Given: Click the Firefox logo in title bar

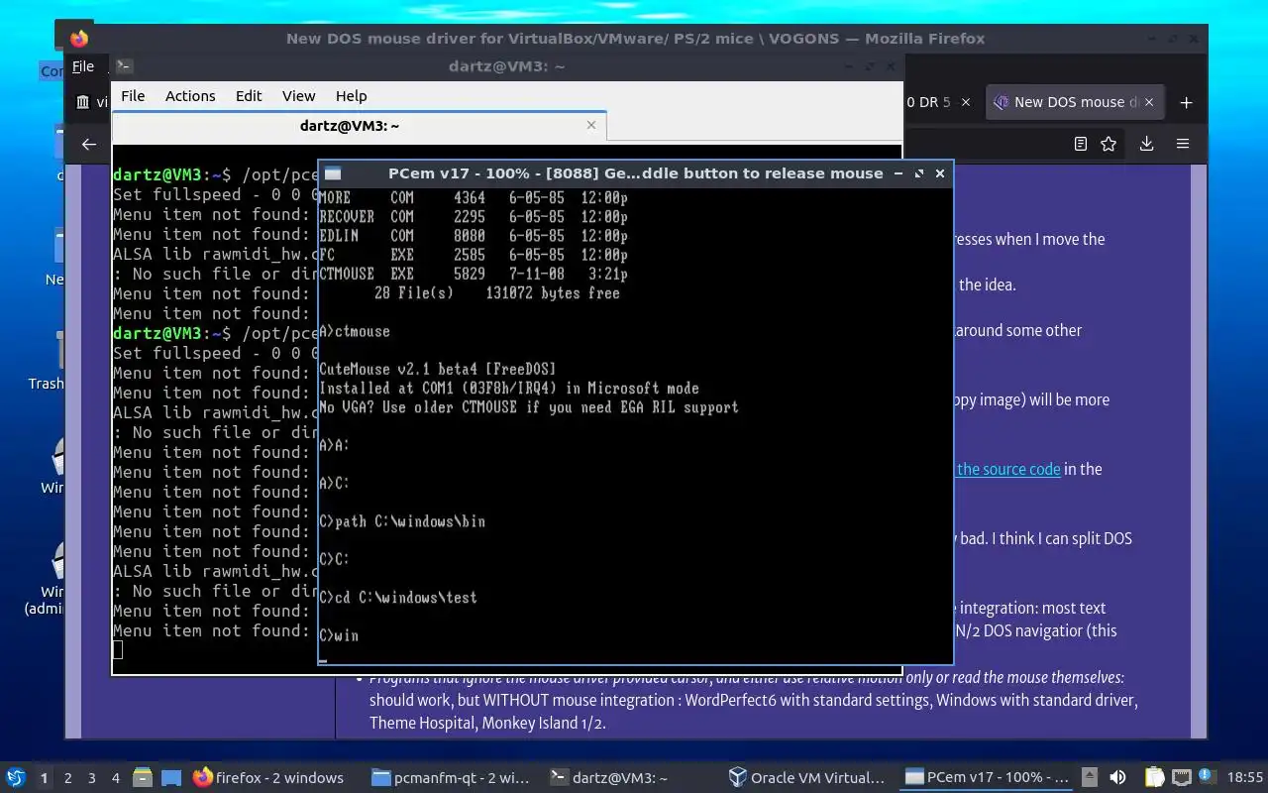Looking at the screenshot, I should click(79, 39).
